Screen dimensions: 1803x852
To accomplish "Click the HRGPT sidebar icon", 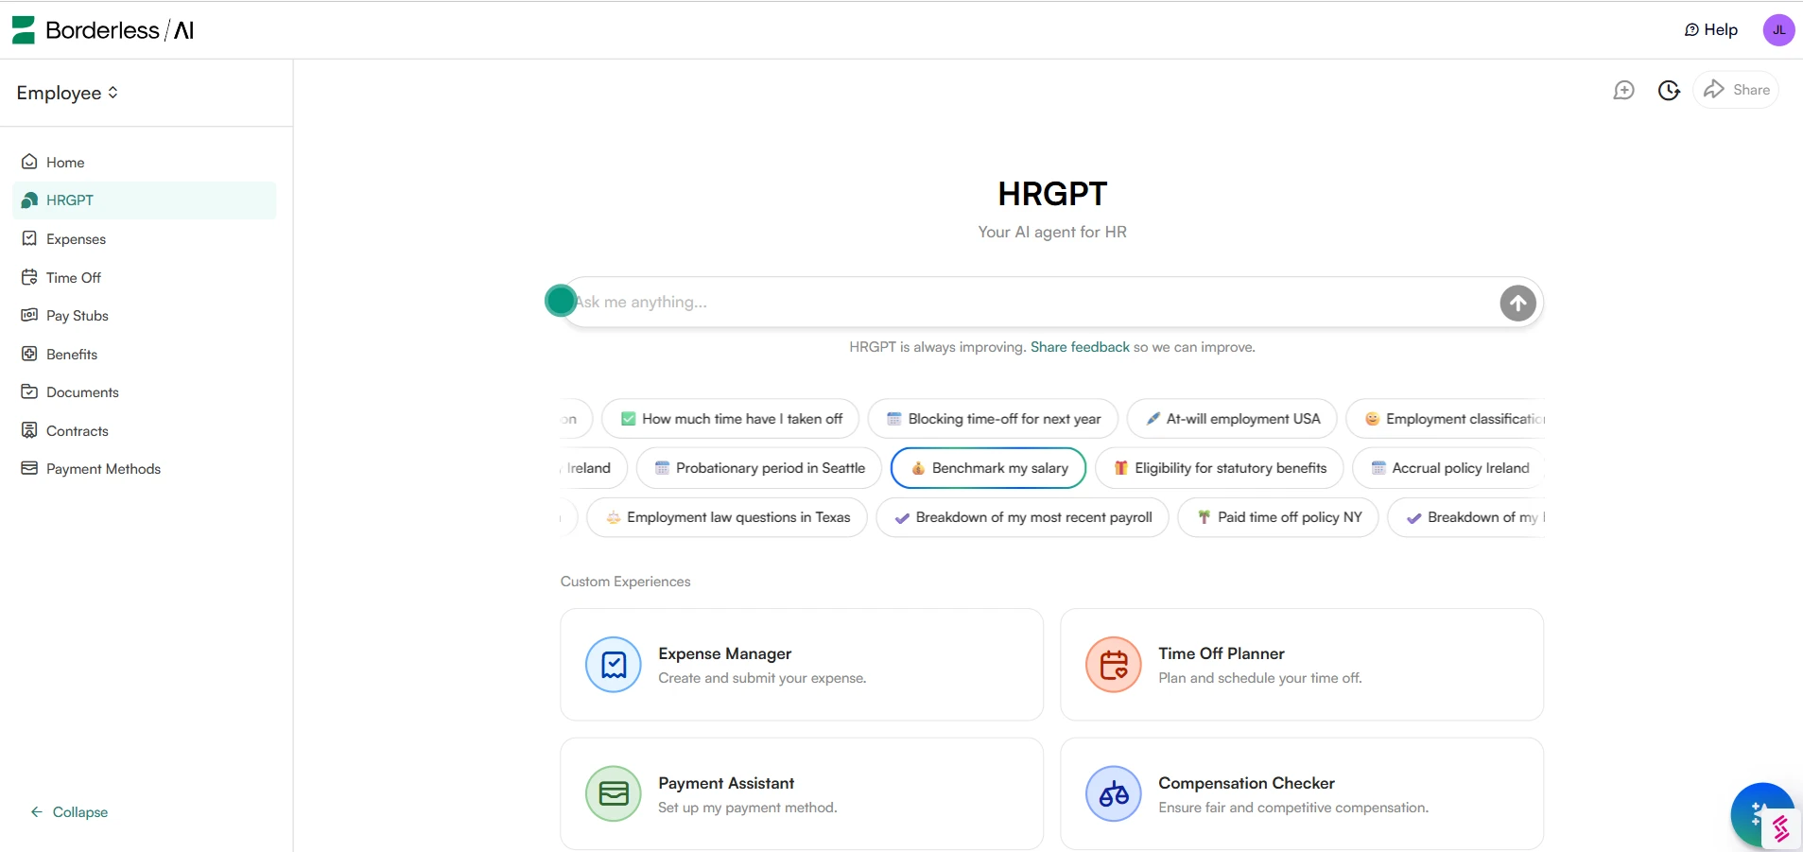I will [29, 200].
